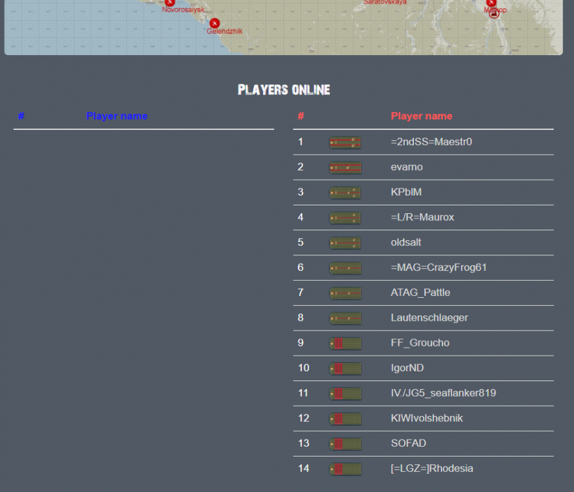574x492 pixels.
Task: Select the Lautenschlaeger player name
Action: click(x=430, y=318)
